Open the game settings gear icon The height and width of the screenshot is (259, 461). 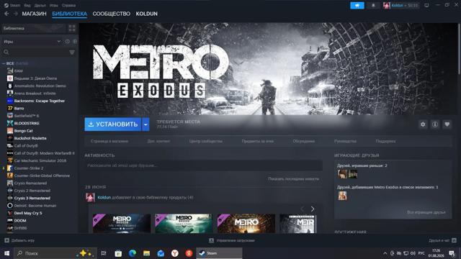click(x=423, y=124)
